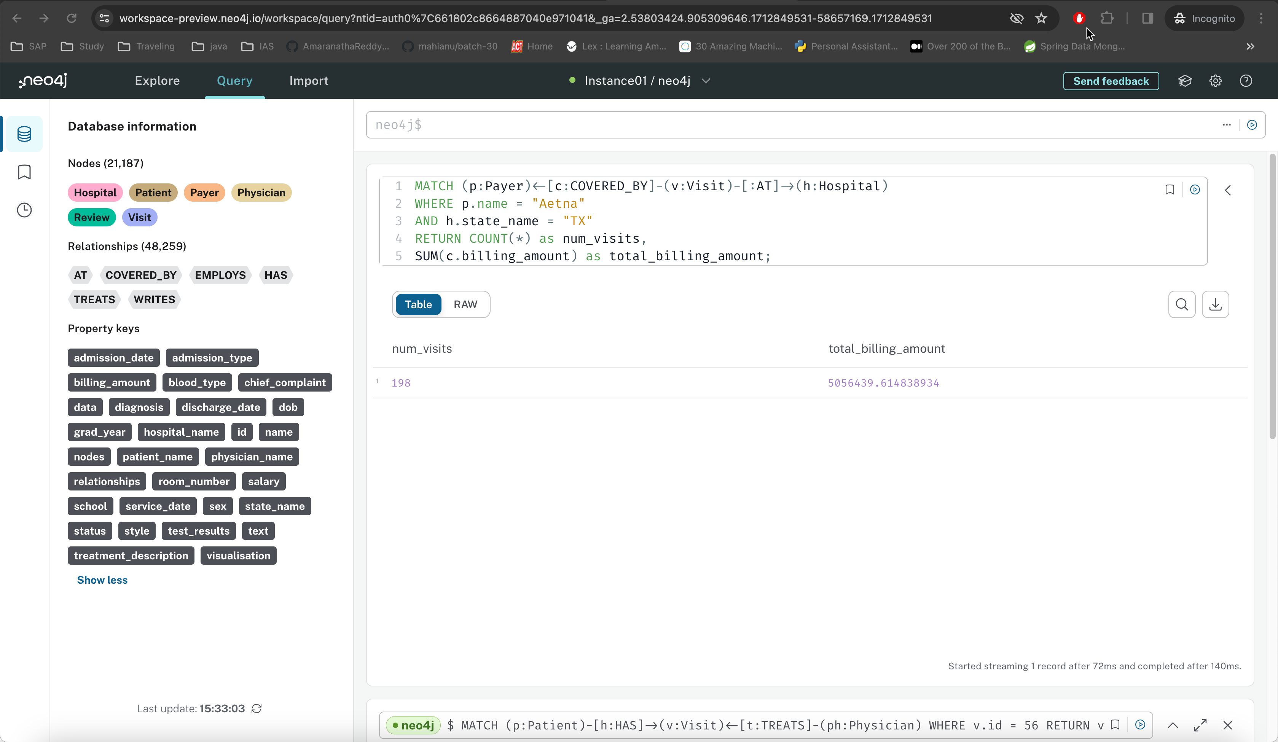This screenshot has height=742, width=1278.
Task: Open the Study bookmarks folder
Action: pyautogui.click(x=82, y=46)
